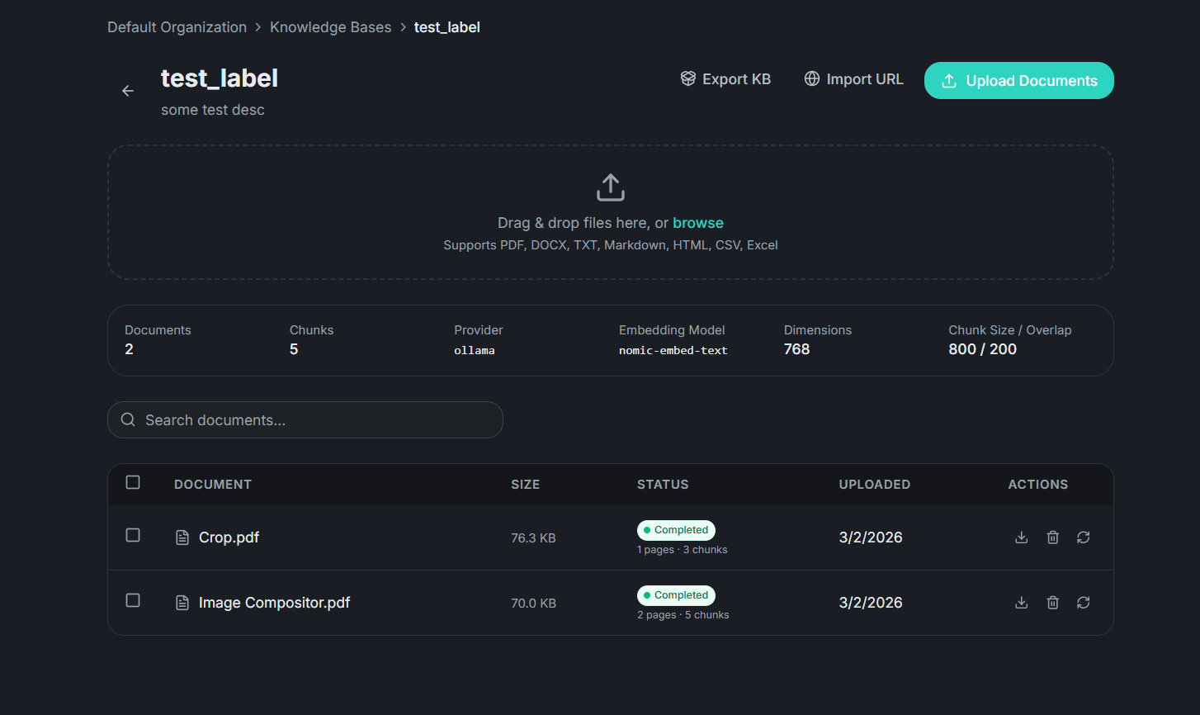
Task: Click the Export KB package icon
Action: [687, 78]
